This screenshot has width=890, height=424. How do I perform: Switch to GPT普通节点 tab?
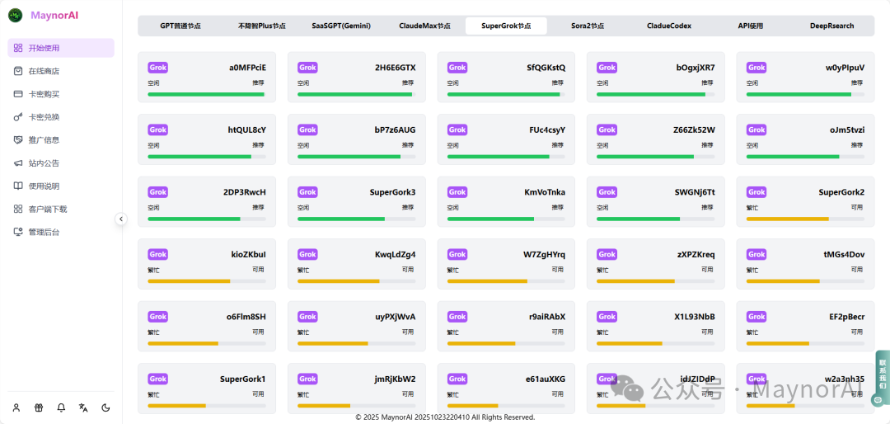click(180, 26)
